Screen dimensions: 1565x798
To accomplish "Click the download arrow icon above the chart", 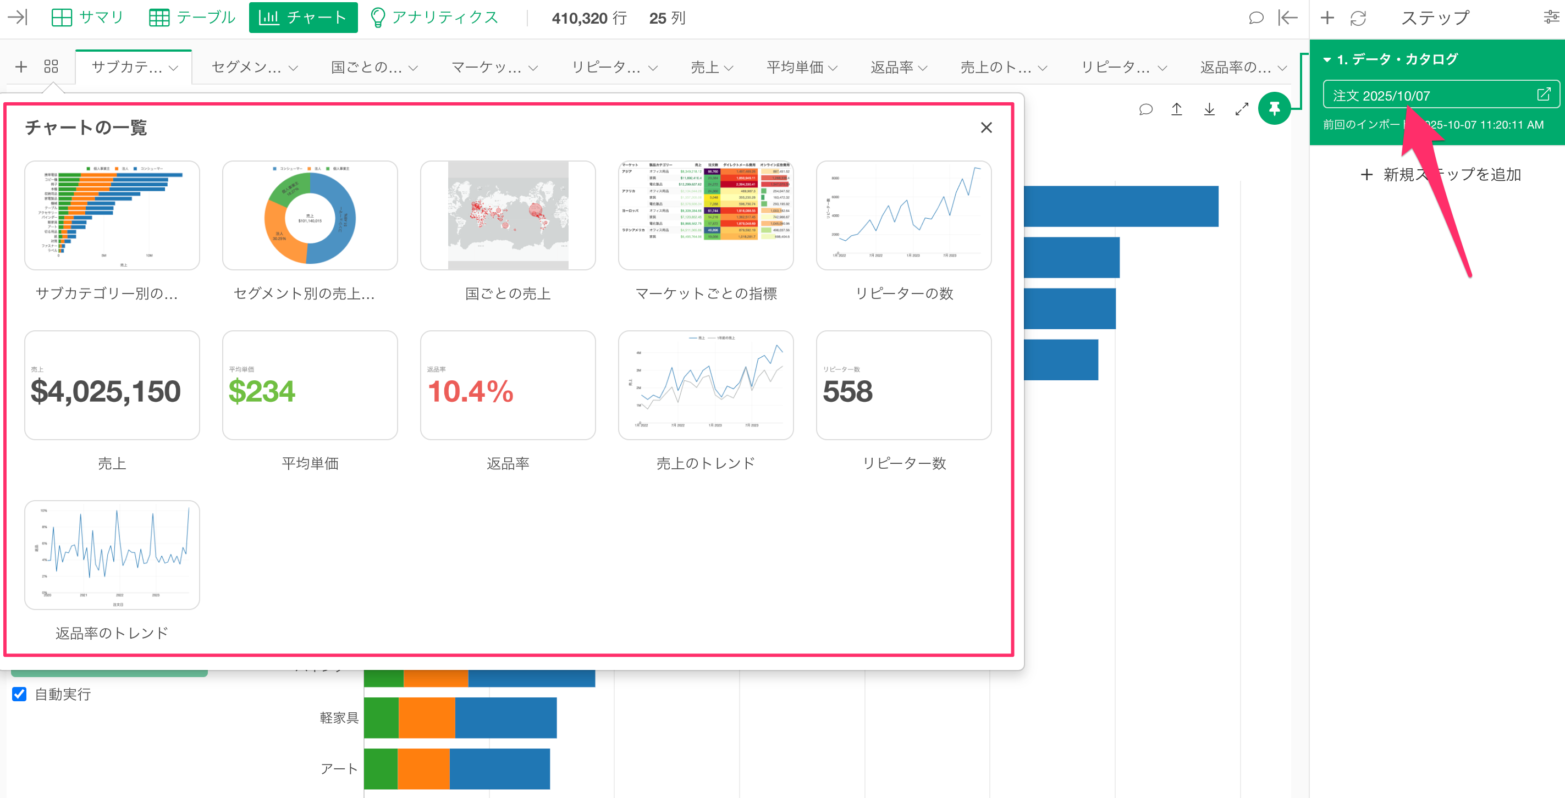I will coord(1209,109).
